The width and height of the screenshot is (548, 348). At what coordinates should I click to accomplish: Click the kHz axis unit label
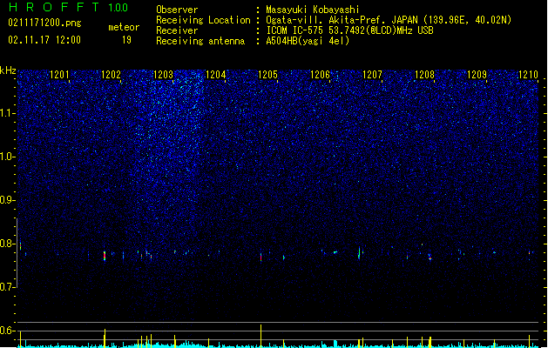[8, 70]
